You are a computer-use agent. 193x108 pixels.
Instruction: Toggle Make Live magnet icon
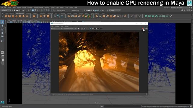tap(54, 10)
